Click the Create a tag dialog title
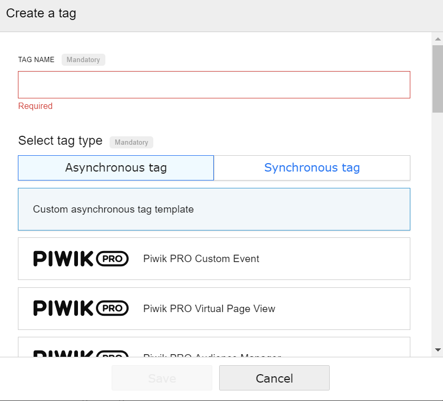Image resolution: width=443 pixels, height=401 pixels. 41,14
